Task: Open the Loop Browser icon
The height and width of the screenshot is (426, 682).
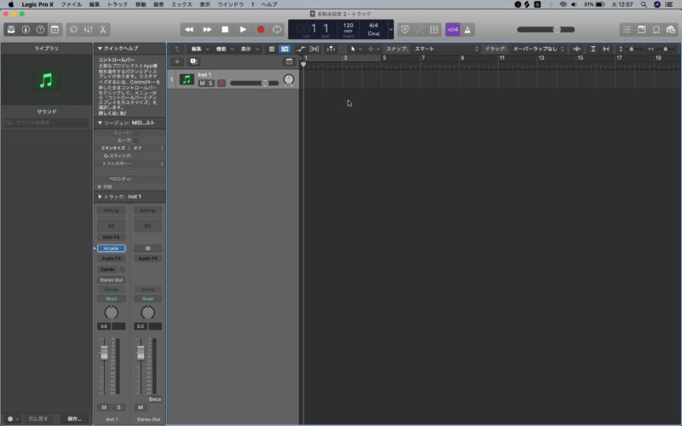Action: [x=656, y=30]
